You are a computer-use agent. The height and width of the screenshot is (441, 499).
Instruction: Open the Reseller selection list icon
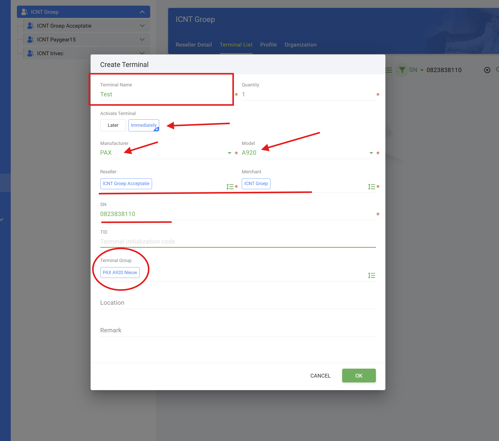pyautogui.click(x=230, y=187)
